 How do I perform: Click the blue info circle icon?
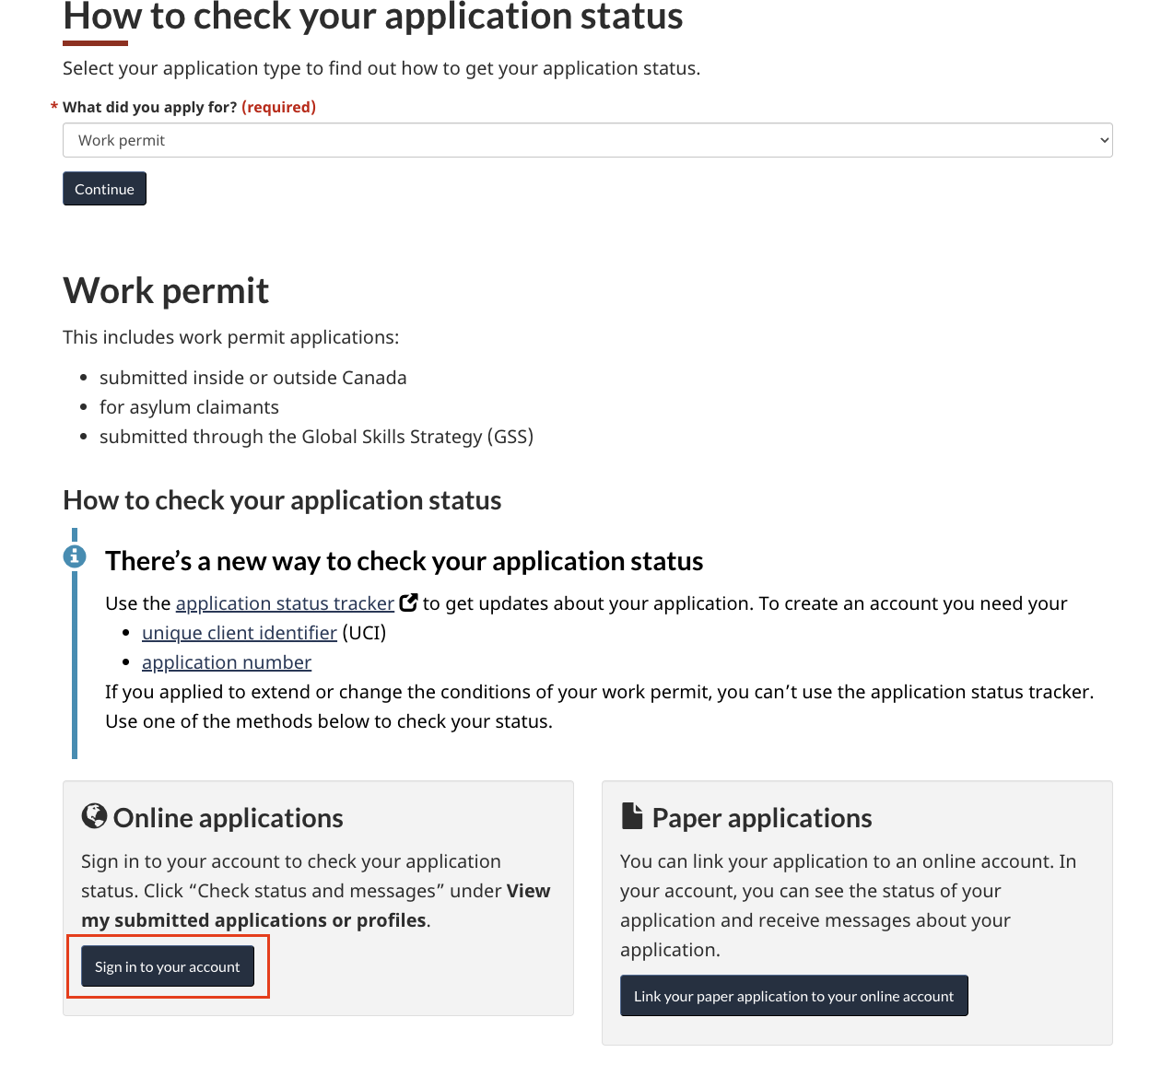click(75, 556)
